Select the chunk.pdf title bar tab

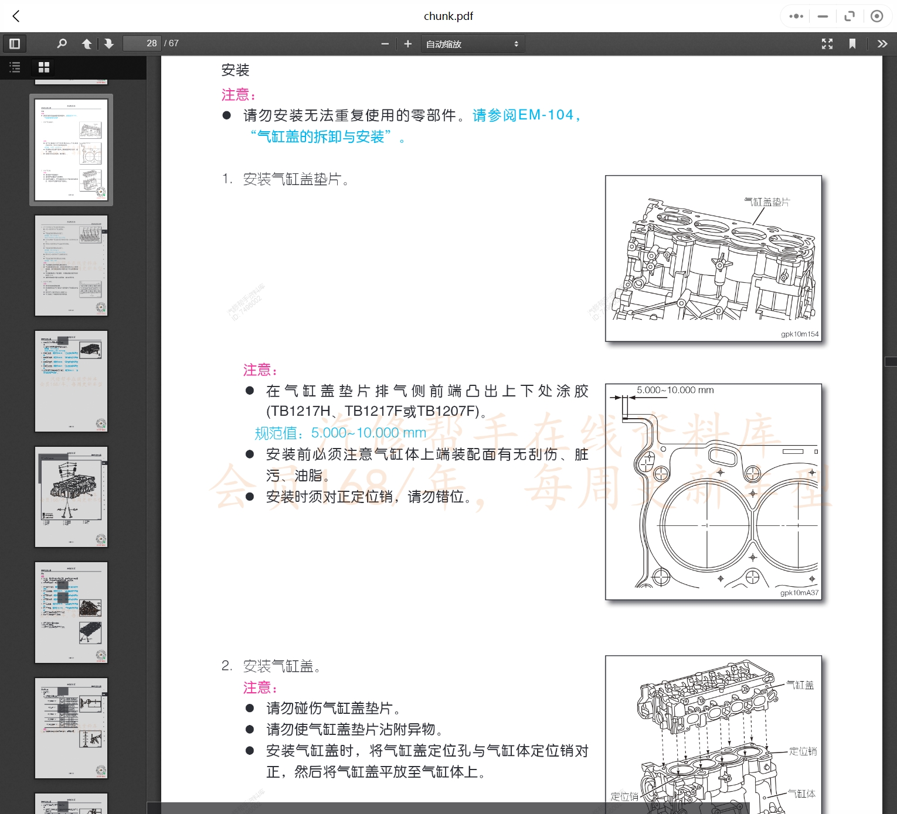(448, 16)
